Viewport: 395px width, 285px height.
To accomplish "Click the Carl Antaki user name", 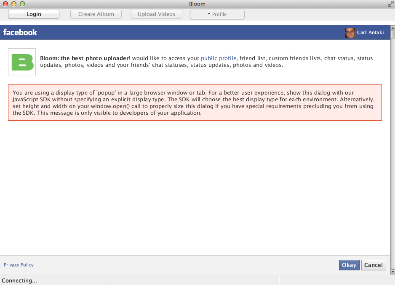I will coord(370,32).
